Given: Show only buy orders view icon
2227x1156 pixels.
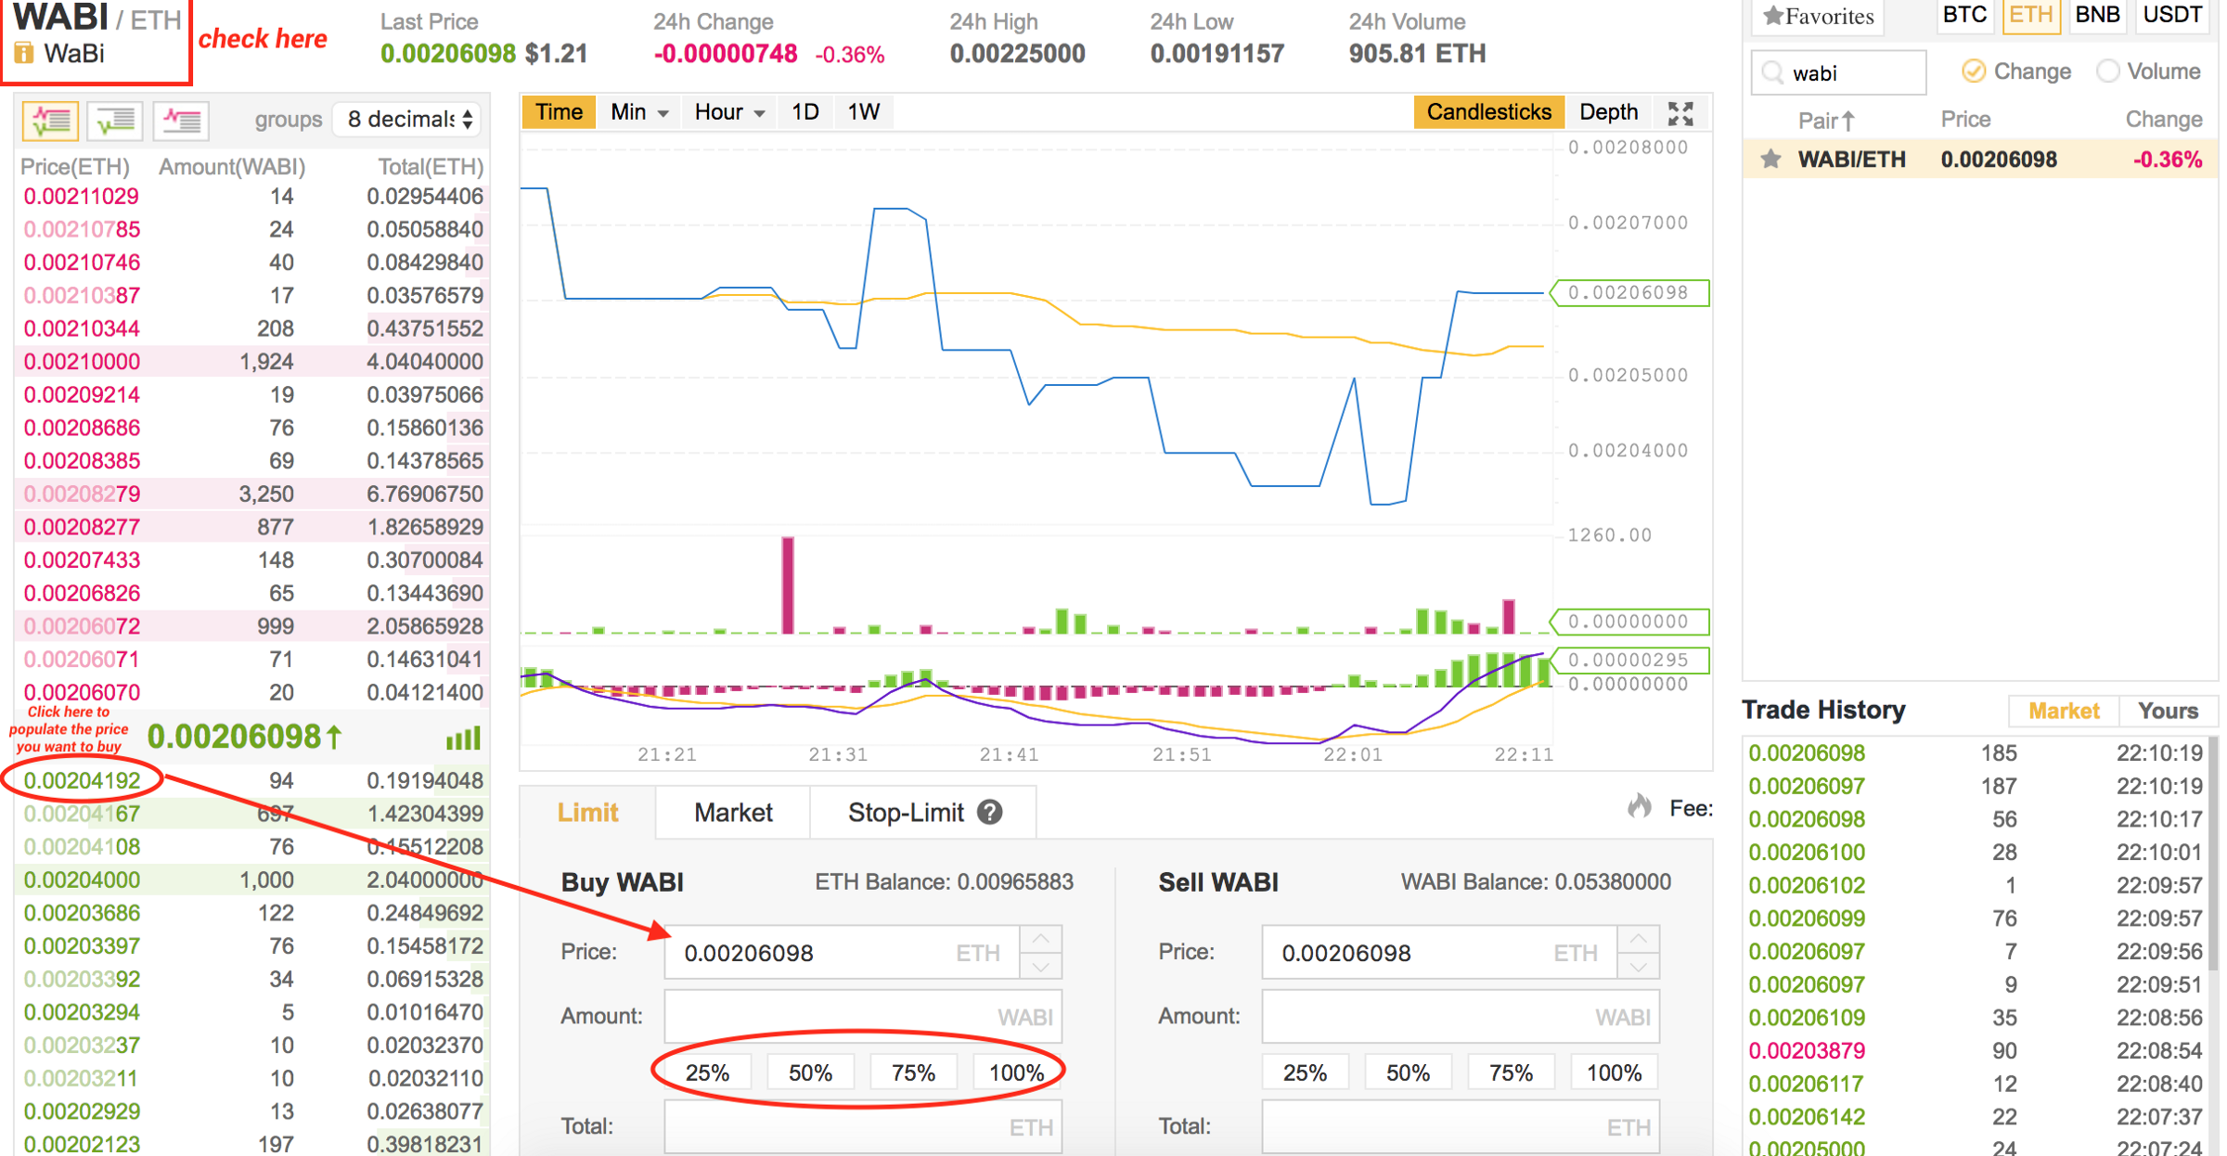Looking at the screenshot, I should (115, 120).
